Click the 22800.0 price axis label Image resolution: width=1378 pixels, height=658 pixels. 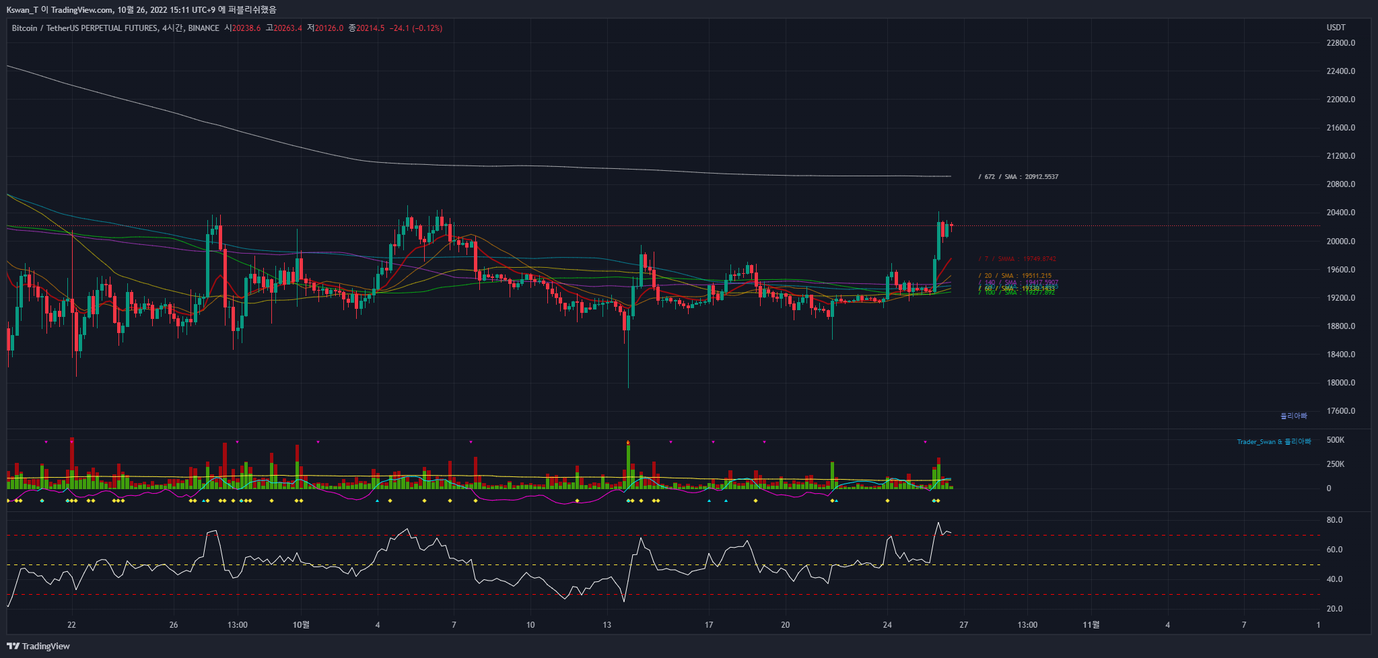[1340, 43]
